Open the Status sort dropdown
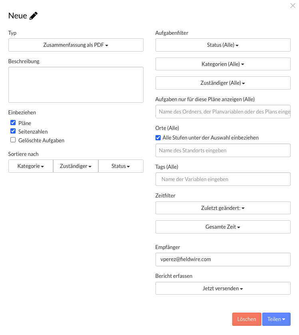Screen dimensions: 299x335 pyautogui.click(x=121, y=166)
